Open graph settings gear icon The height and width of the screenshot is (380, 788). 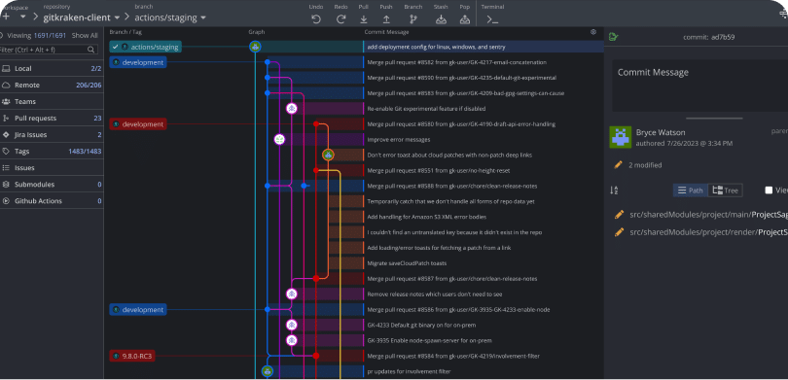pyautogui.click(x=593, y=32)
